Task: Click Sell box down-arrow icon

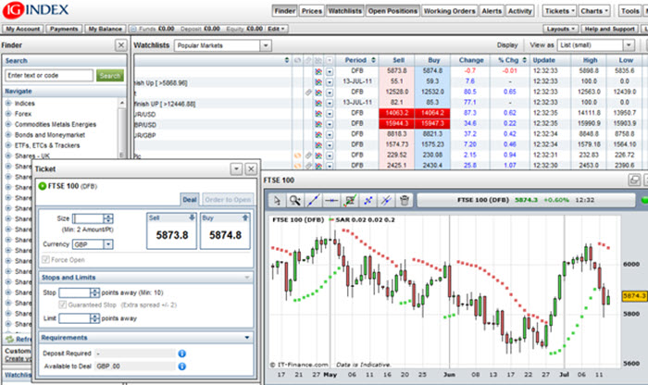Action: click(192, 217)
